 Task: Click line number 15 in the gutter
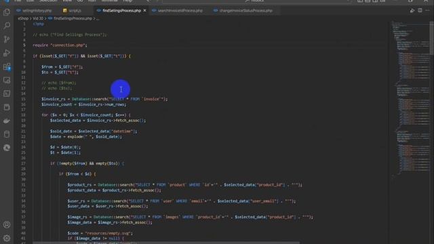click(x=24, y=99)
